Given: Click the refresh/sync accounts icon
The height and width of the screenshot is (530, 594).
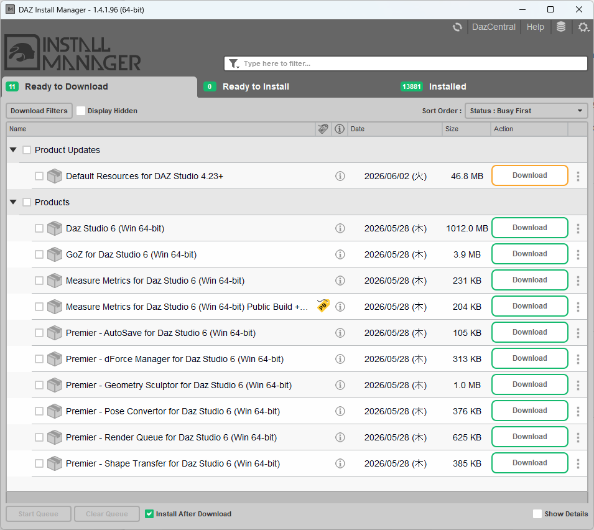Looking at the screenshot, I should coord(457,27).
